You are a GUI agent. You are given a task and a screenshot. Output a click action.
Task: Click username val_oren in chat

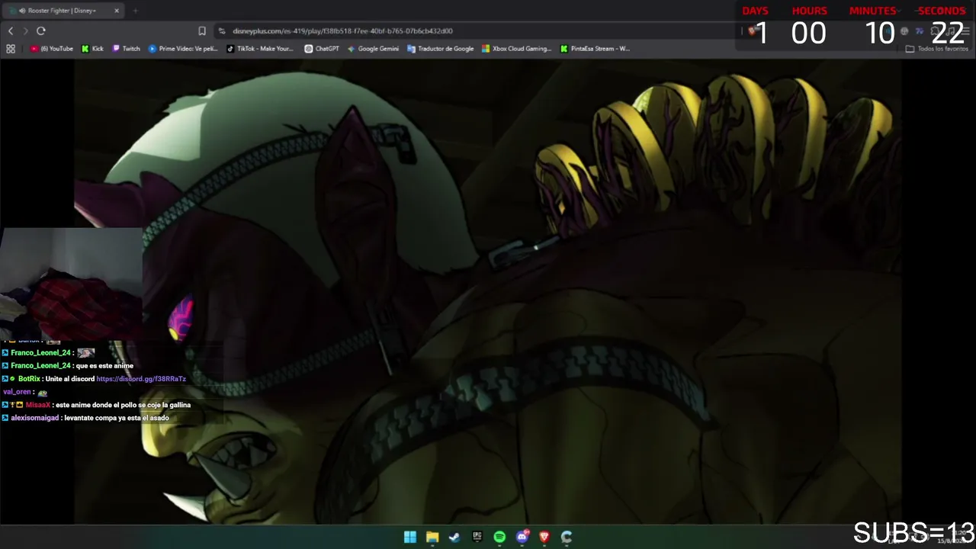(17, 392)
